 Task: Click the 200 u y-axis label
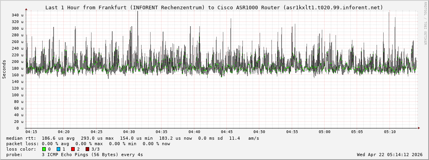click(x=18, y=62)
